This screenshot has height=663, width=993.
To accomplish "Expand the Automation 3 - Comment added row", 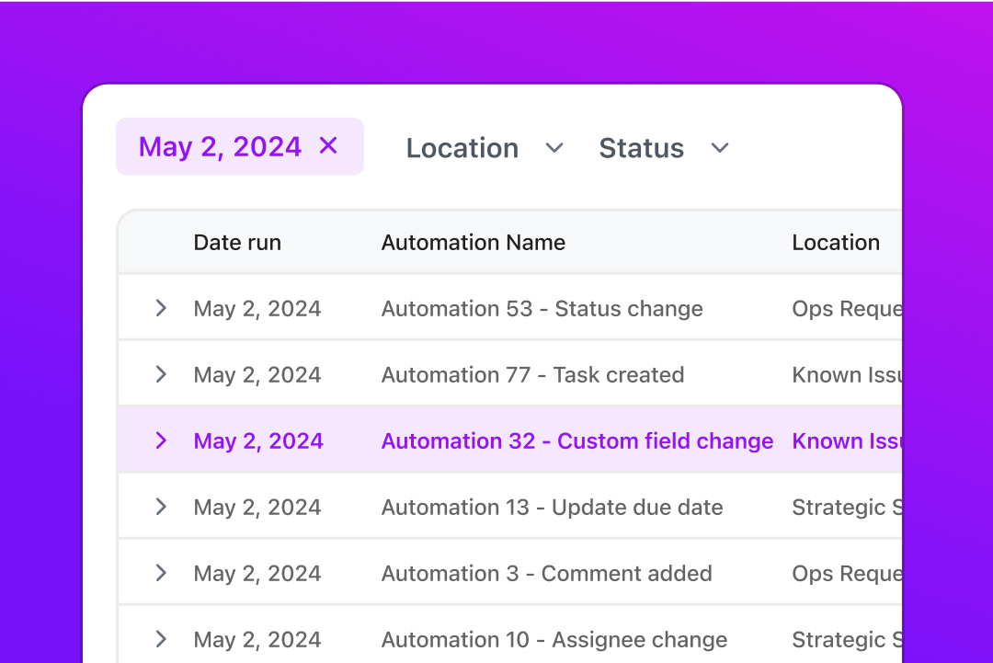I will point(162,573).
